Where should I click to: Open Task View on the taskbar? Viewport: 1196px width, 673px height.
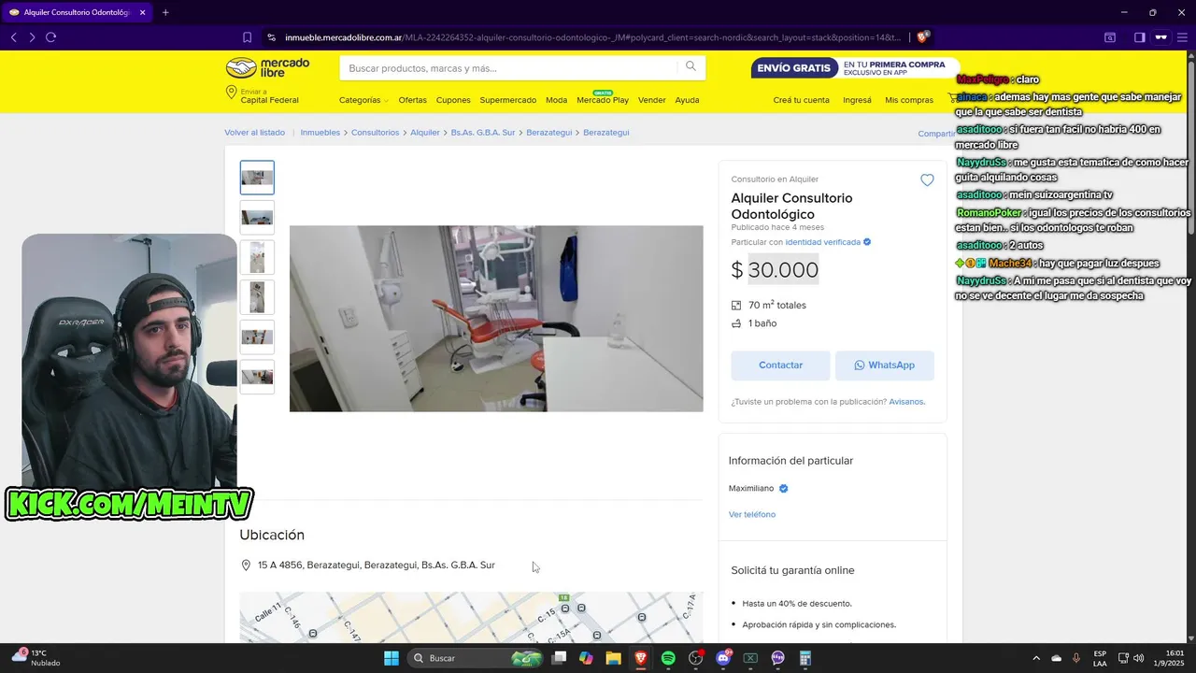[x=559, y=658]
